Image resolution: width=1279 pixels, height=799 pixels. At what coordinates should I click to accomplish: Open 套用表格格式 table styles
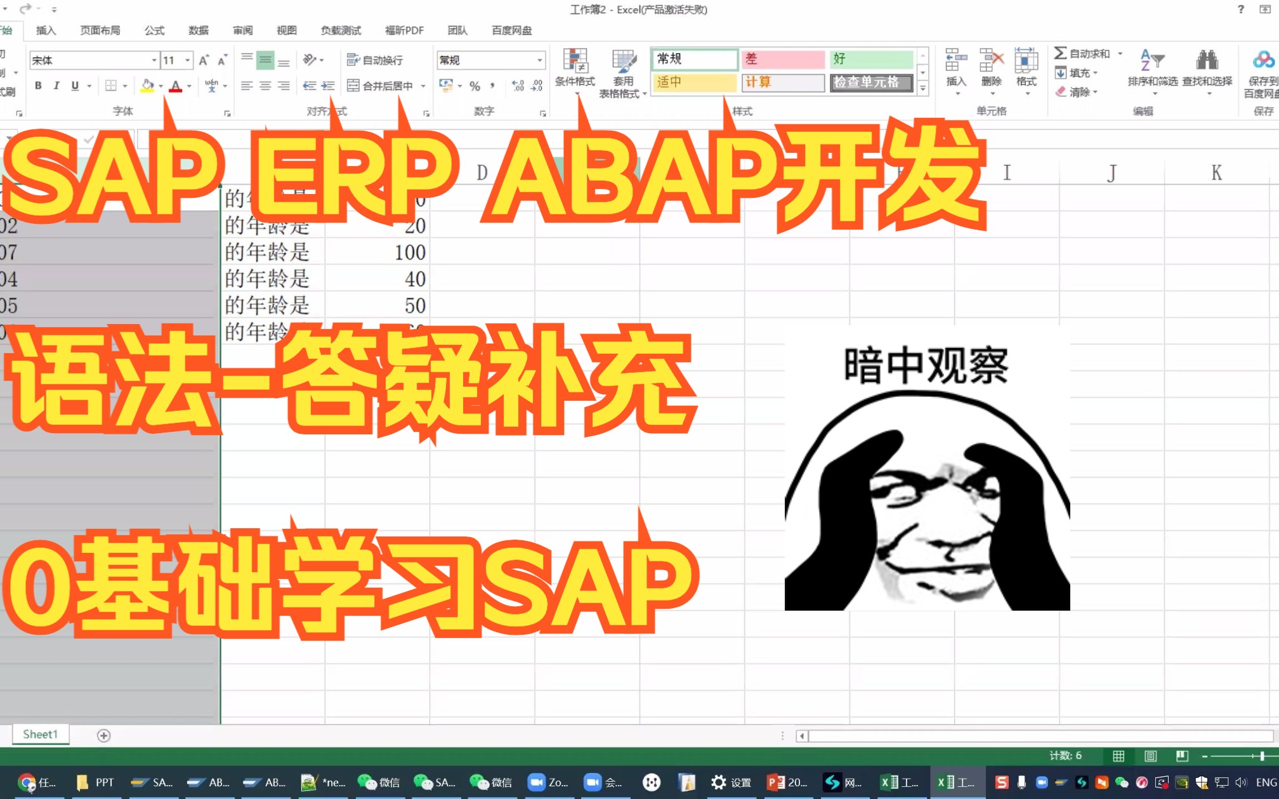click(x=623, y=74)
